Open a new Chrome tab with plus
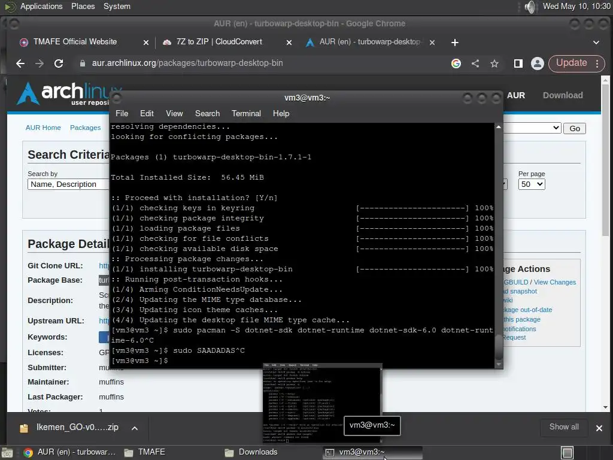613x460 pixels. click(x=455, y=43)
